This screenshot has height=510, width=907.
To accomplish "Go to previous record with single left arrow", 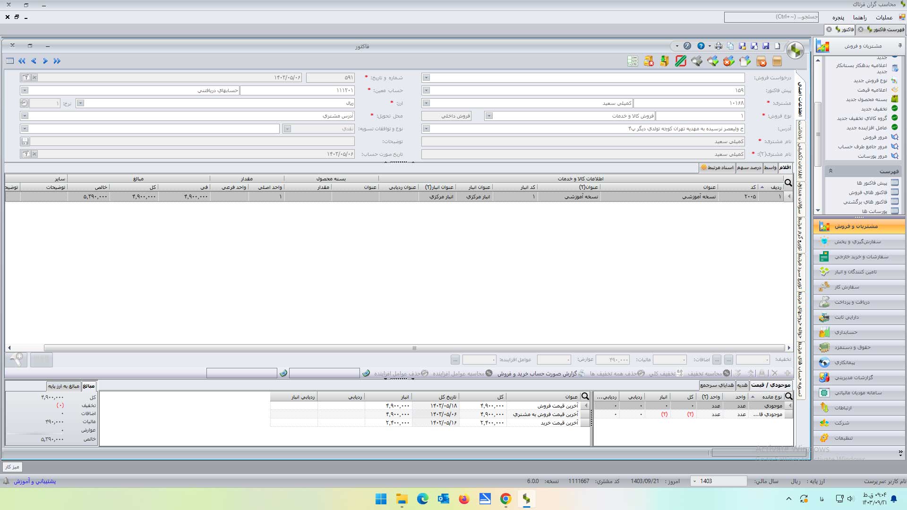I will click(34, 61).
